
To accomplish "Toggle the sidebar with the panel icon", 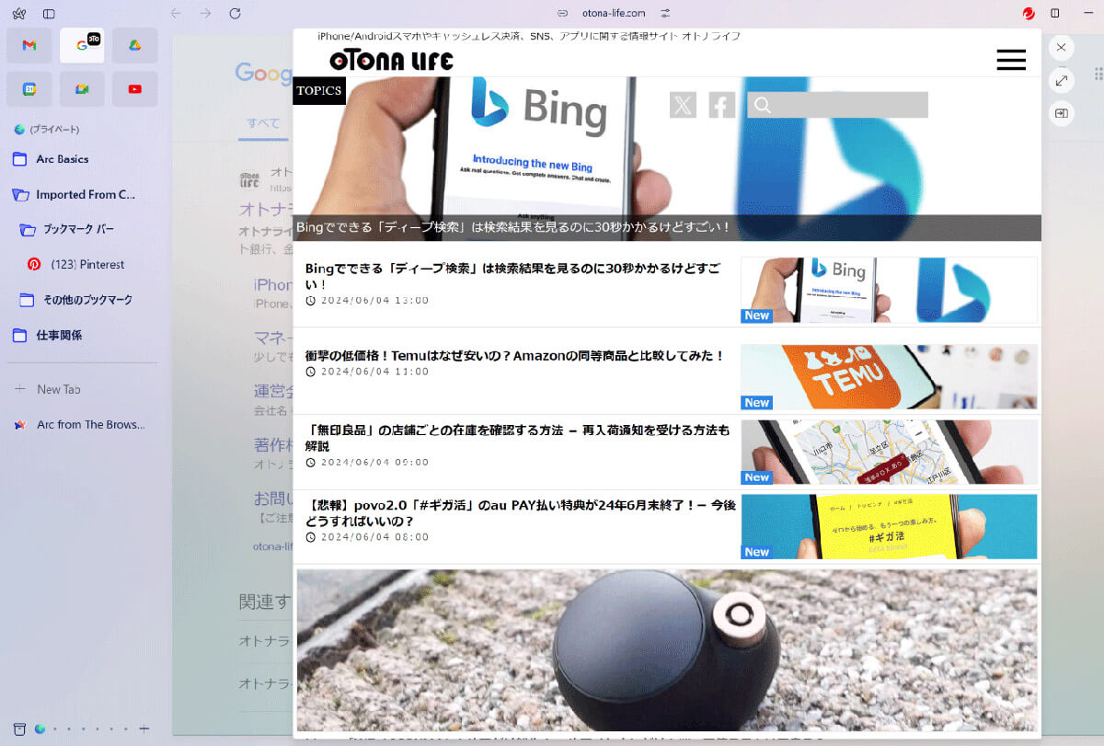I will pyautogui.click(x=49, y=14).
